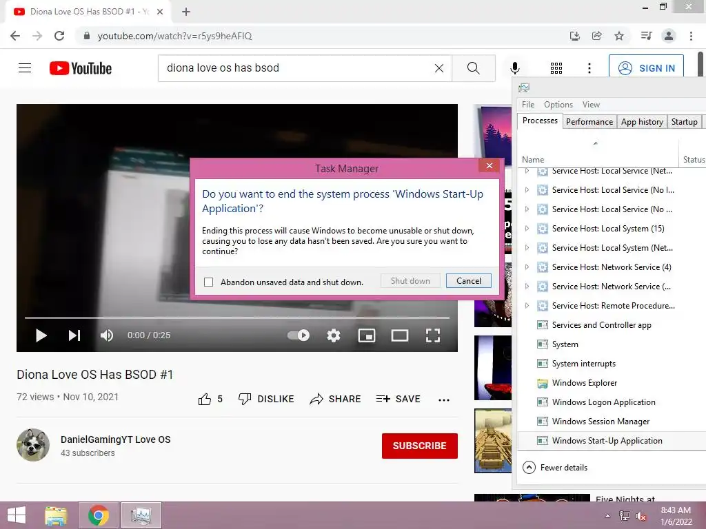Viewport: 706px width, 529px height.
Task: Start voice search with the microphone icon
Action: (x=515, y=68)
